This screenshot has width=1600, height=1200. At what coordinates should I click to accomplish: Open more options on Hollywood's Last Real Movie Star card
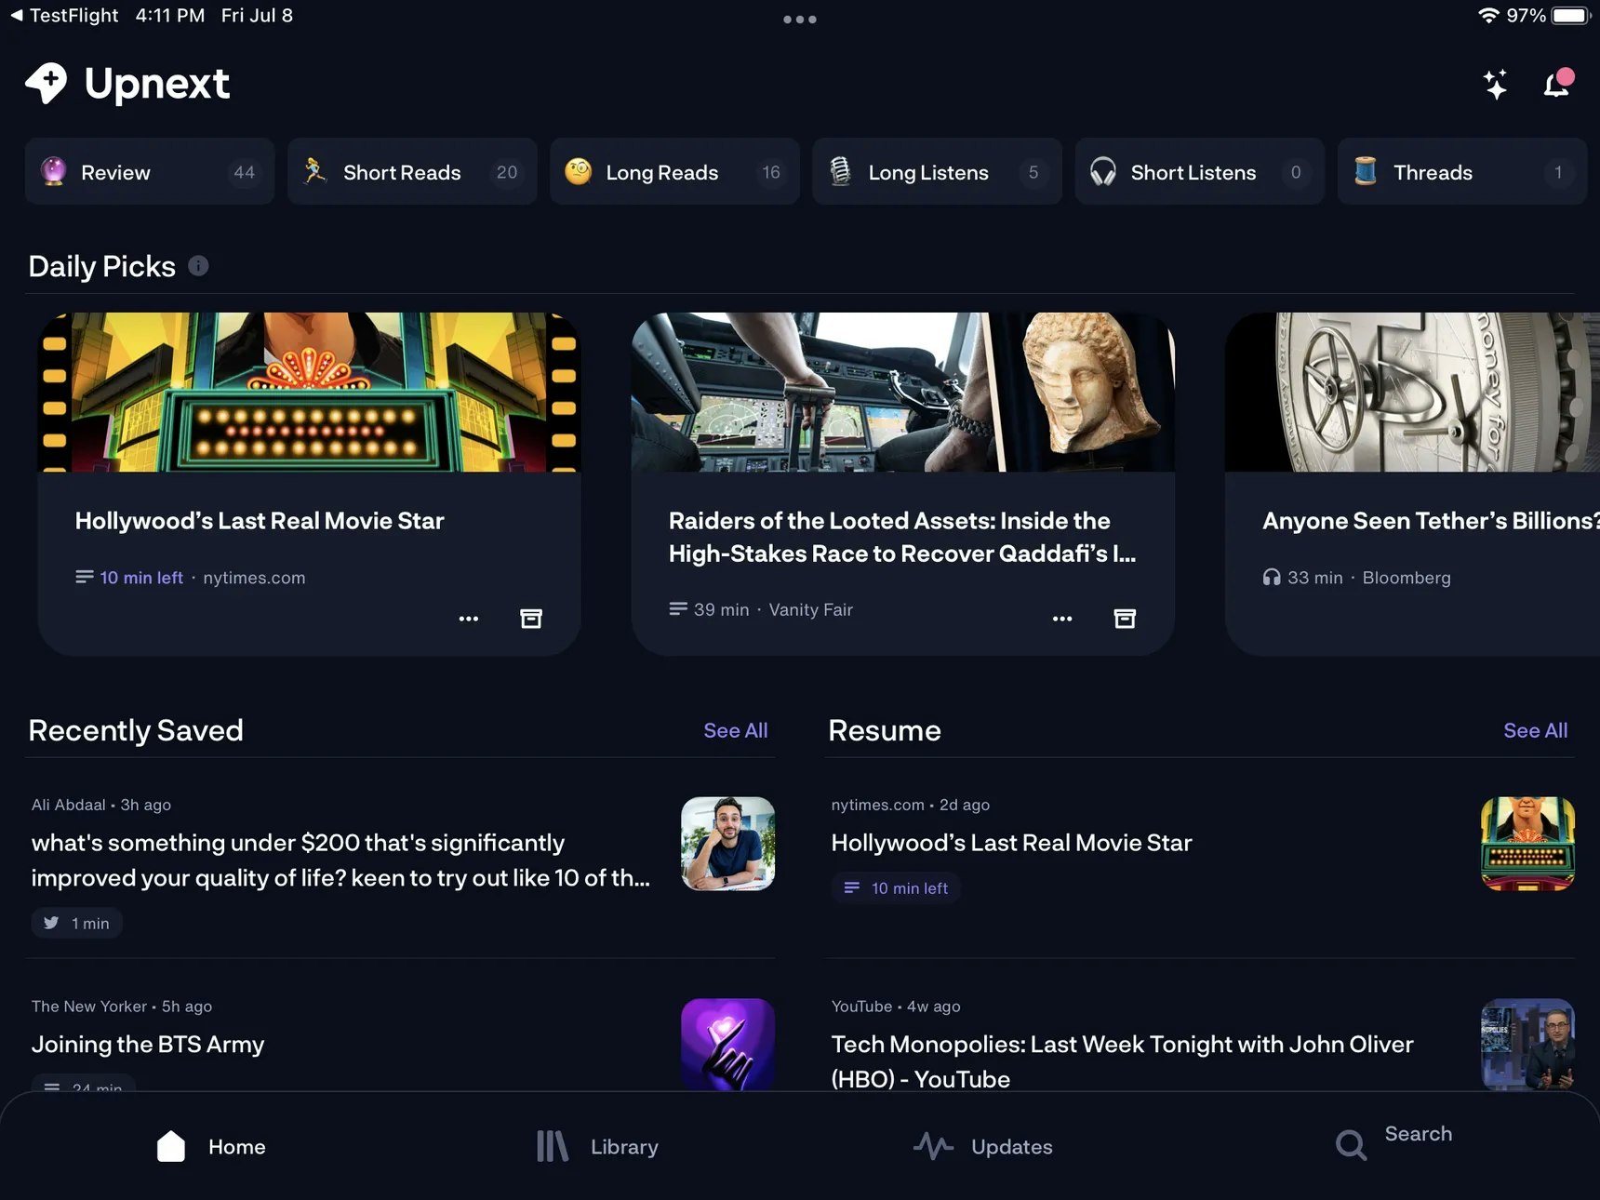click(x=469, y=619)
